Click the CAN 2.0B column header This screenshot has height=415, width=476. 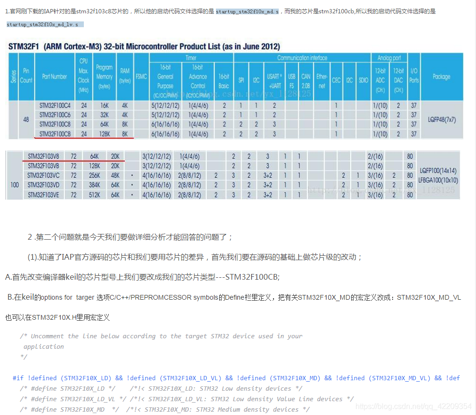tap(306, 81)
